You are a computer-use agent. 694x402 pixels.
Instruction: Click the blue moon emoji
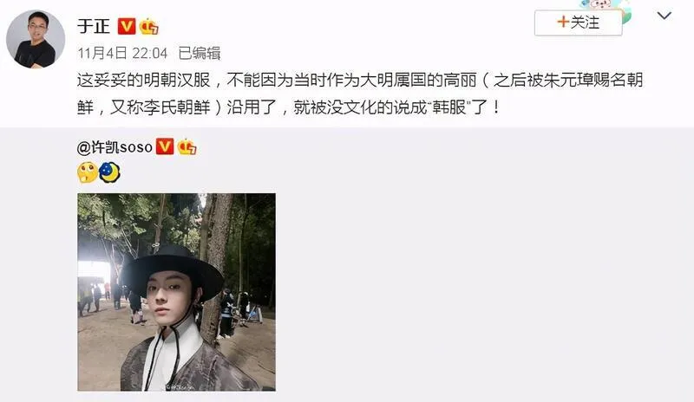[109, 172]
